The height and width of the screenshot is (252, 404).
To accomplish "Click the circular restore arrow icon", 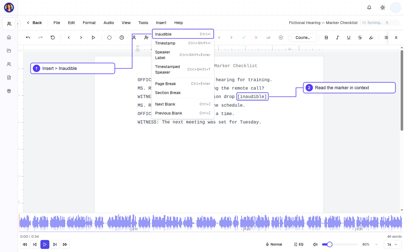I will pyautogui.click(x=53, y=38).
